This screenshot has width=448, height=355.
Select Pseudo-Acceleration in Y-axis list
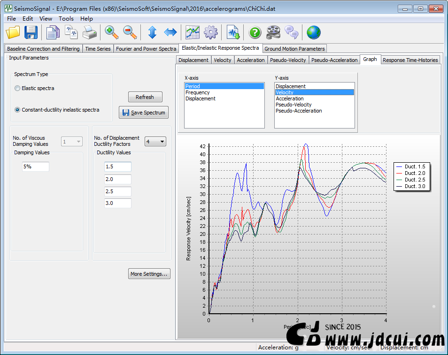pyautogui.click(x=314, y=111)
